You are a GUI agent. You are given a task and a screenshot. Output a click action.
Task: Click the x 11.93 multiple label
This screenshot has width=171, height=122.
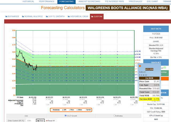pyautogui.click(x=138, y=54)
